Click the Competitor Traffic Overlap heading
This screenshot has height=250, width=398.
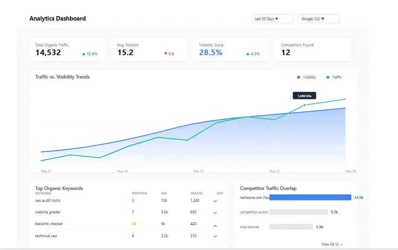[268, 188]
